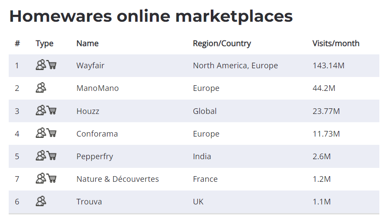Click the cart icon in Pepperfry row
This screenshot has width=385, height=224.
pyautogui.click(x=51, y=156)
